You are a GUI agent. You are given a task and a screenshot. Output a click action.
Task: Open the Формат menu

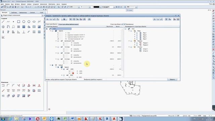coord(23,4)
